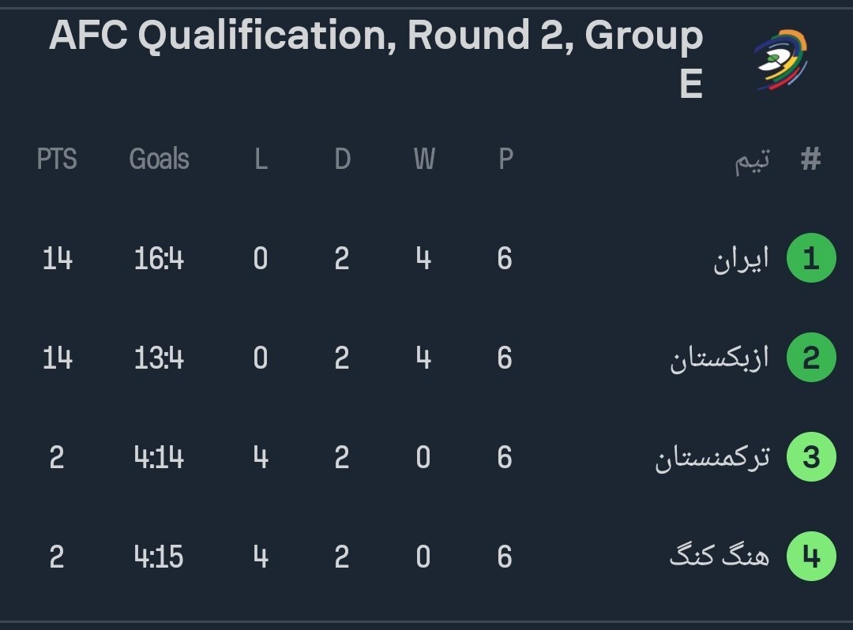Click Iran's 16:4 goals value
Viewport: 853px width, 630px height.
click(x=159, y=259)
